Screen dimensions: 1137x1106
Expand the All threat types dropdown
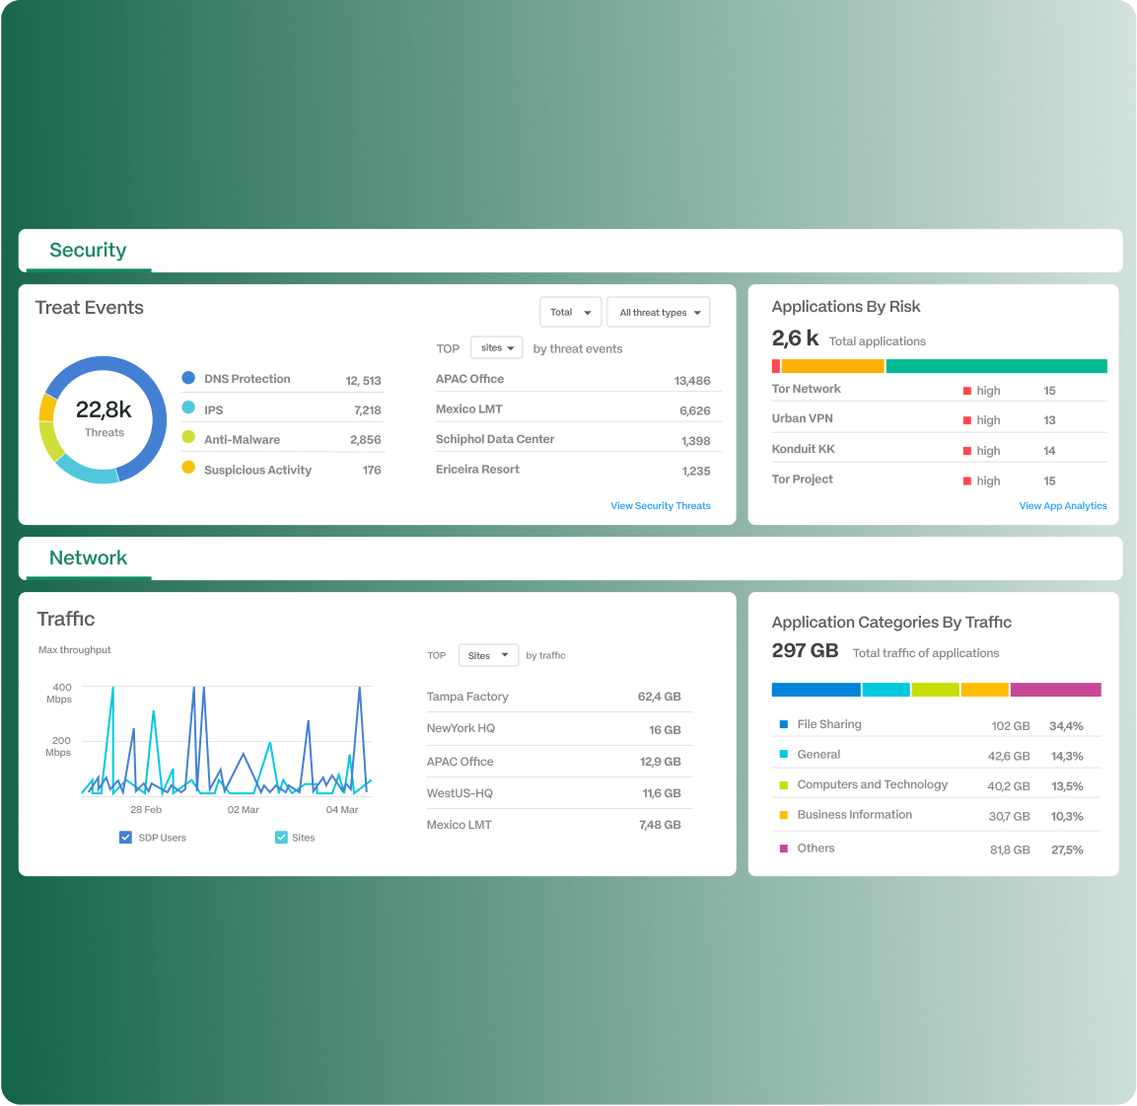tap(659, 313)
